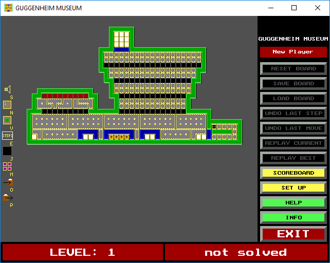
Task: Click the orange dotted tiles in the blue doorway
Action: click(x=119, y=137)
